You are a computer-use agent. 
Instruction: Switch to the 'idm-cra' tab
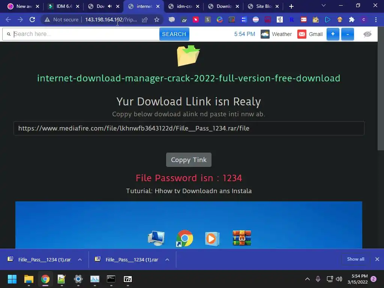184,6
